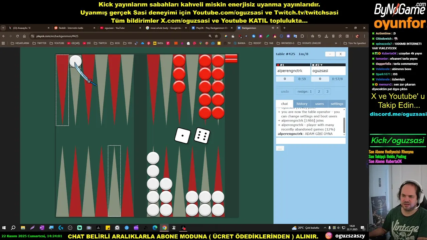This screenshot has width=427, height=240.
Task: Close the table panel with X
Action: pyautogui.click(x=341, y=54)
